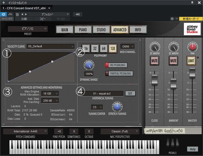Click the sidechain routing arrow icon
203x156 pixels.
tap(78, 14)
